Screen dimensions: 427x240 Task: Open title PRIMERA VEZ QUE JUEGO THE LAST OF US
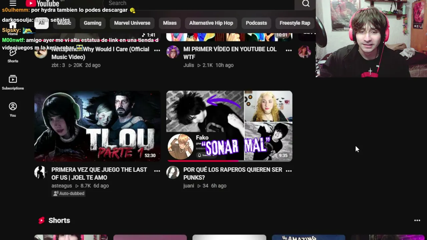[99, 174]
